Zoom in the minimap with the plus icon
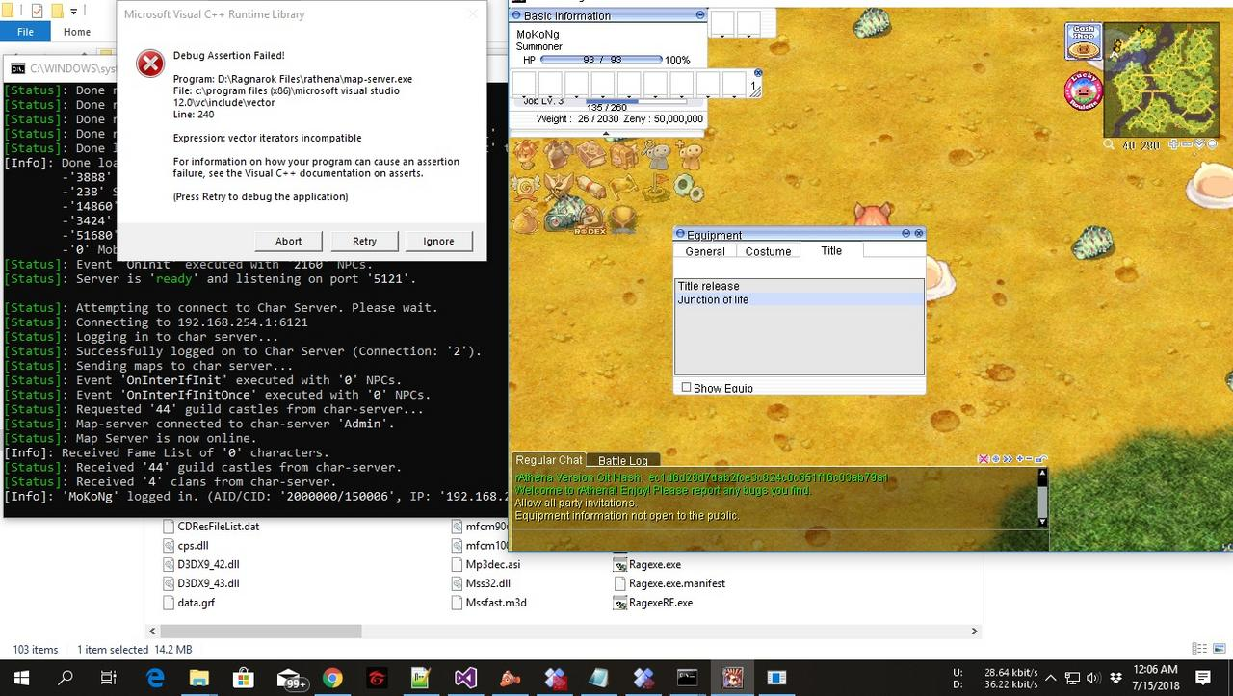Image resolution: width=1233 pixels, height=696 pixels. [1174, 143]
